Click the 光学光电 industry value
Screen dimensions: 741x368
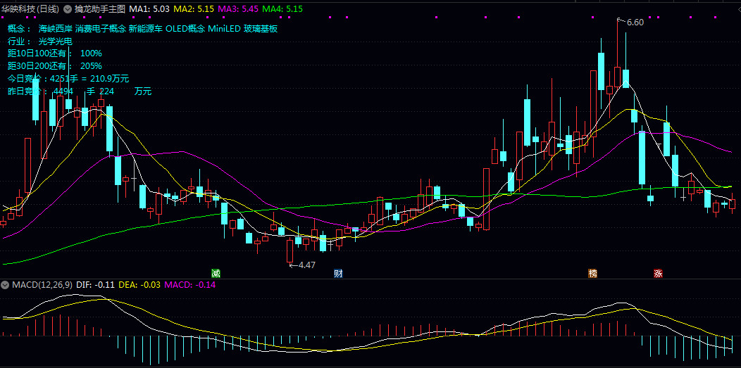(55, 42)
